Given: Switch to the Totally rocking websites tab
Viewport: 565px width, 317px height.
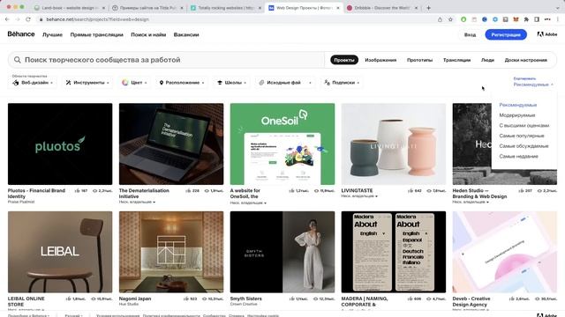Looking at the screenshot, I should pyautogui.click(x=225, y=8).
